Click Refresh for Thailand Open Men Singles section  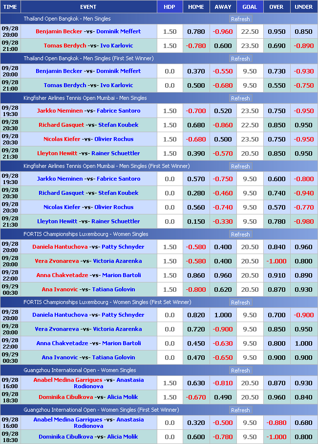tap(240, 19)
